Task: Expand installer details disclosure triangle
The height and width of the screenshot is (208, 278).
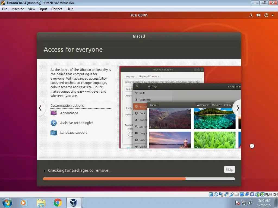Action: (45, 171)
